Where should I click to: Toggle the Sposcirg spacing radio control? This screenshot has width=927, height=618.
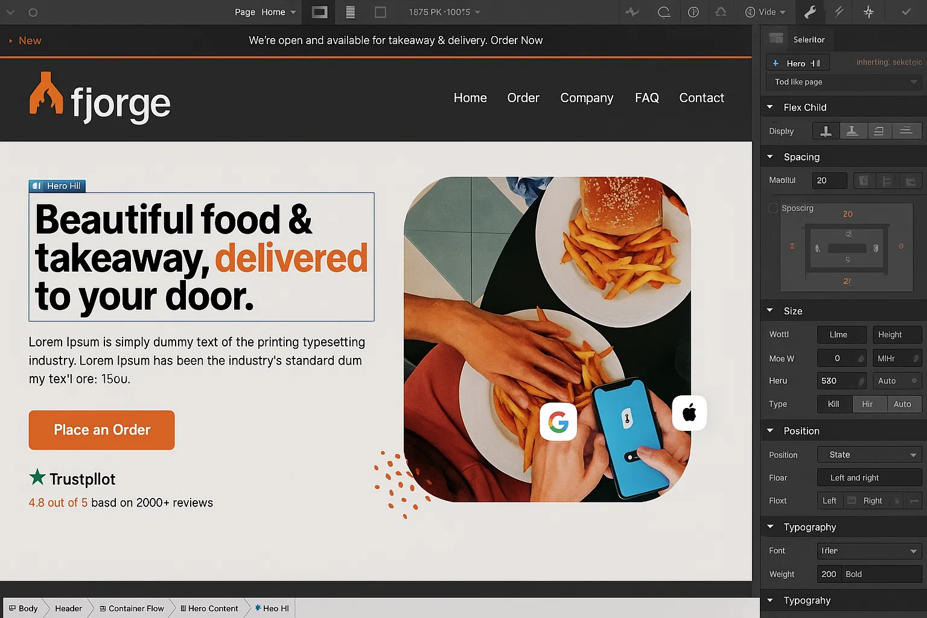click(x=773, y=208)
